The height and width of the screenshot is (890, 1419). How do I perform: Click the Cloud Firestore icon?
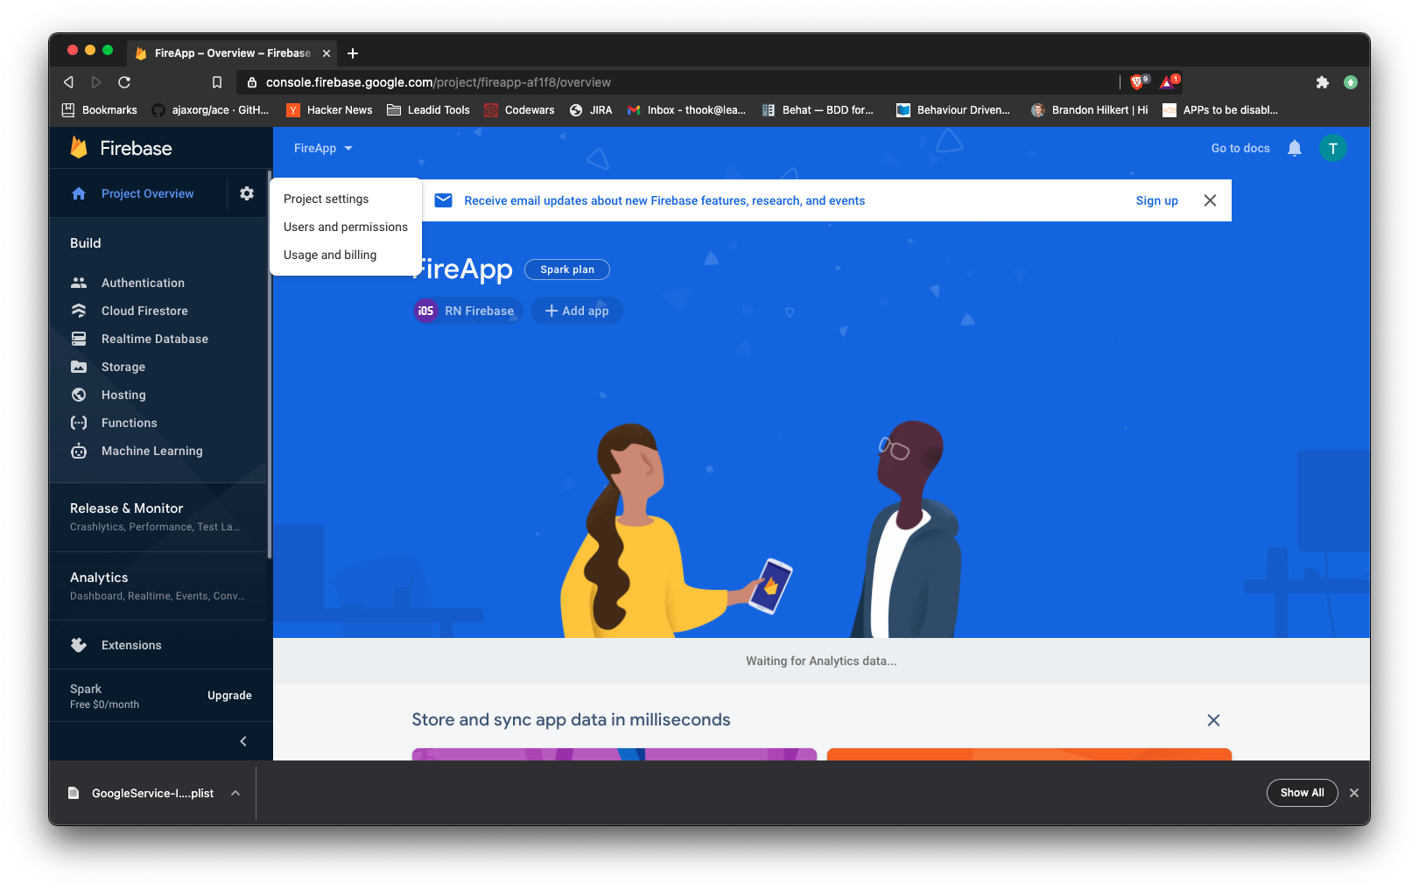click(79, 311)
